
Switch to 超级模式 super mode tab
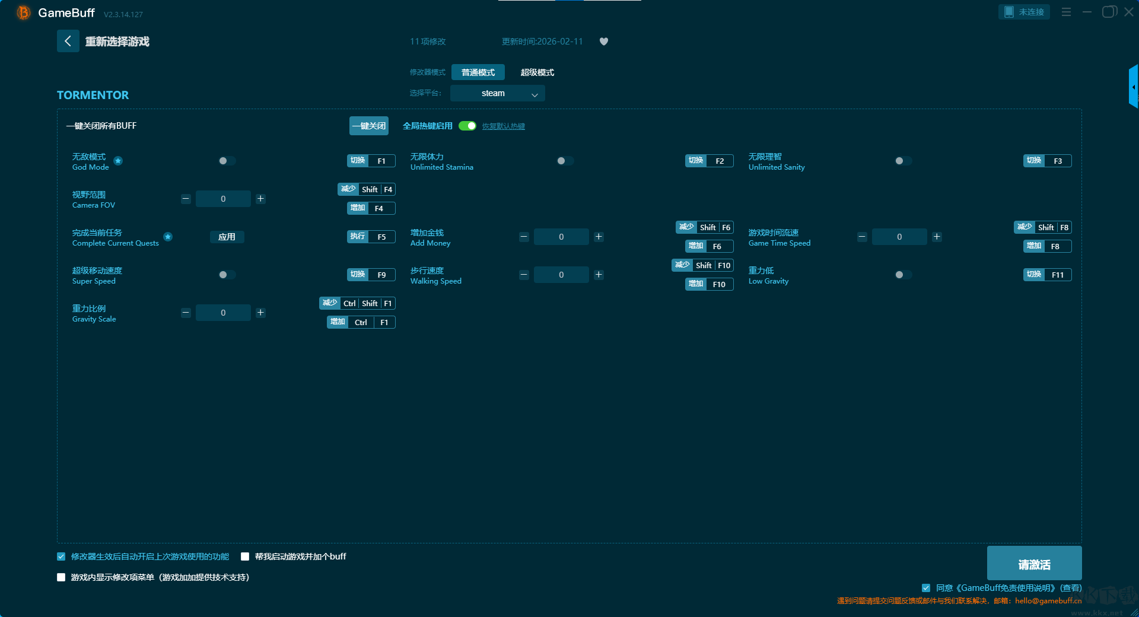[x=537, y=72]
